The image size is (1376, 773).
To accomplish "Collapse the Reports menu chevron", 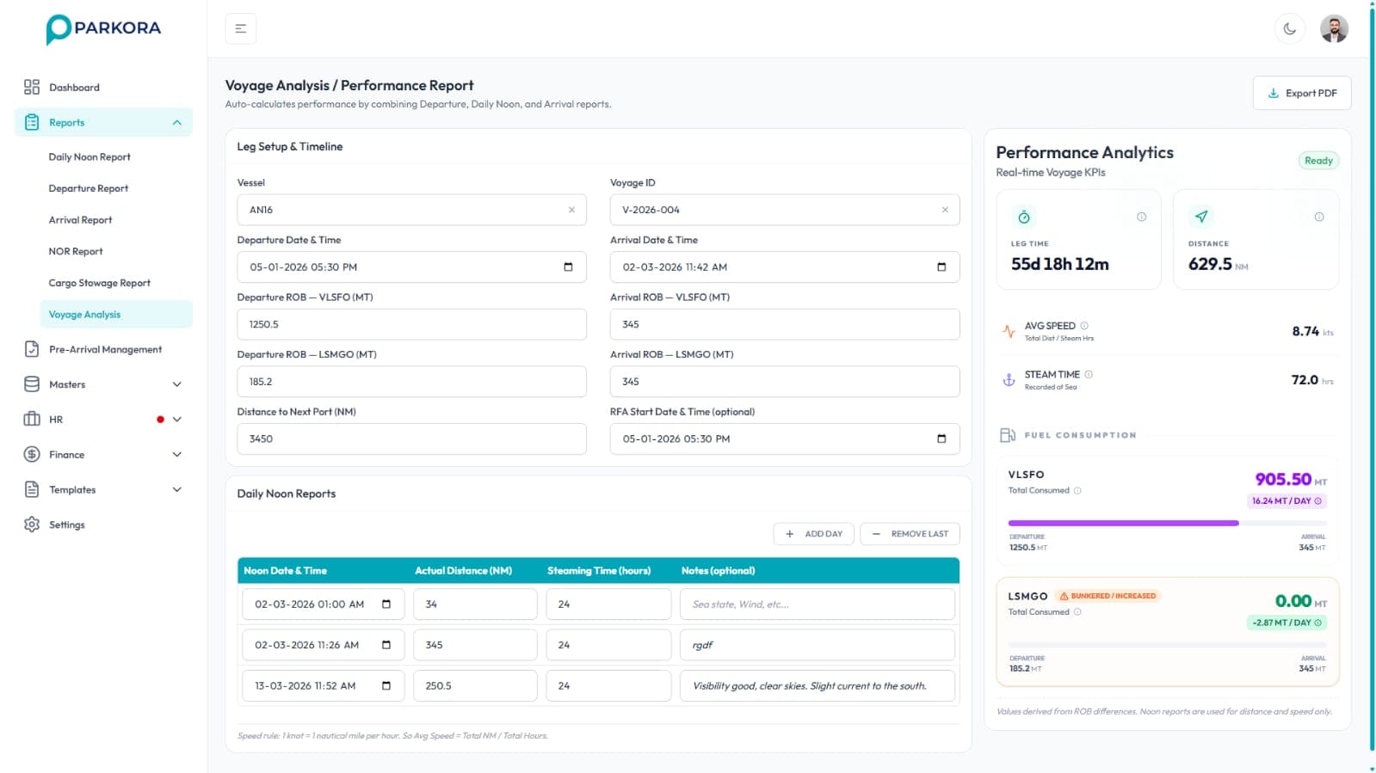I will 177,123.
